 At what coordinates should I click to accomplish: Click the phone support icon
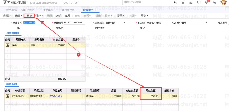(214, 2)
